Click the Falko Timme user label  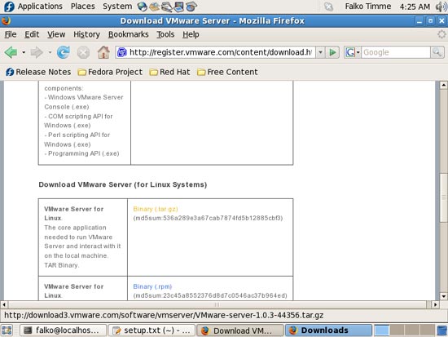pos(367,7)
